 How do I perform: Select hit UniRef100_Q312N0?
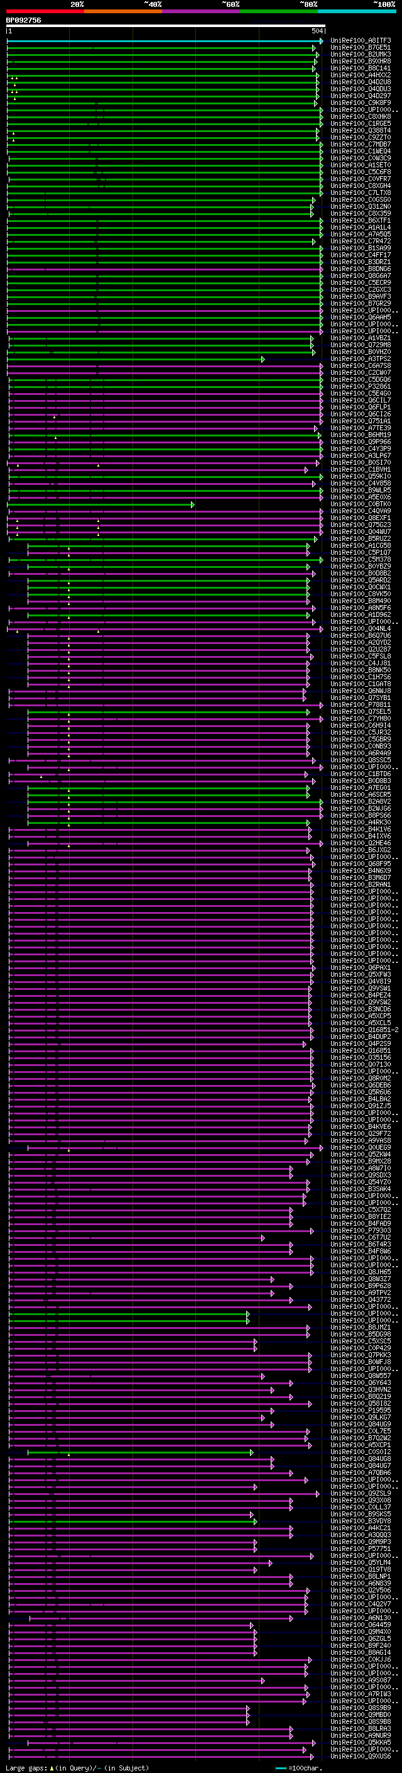pos(360,206)
